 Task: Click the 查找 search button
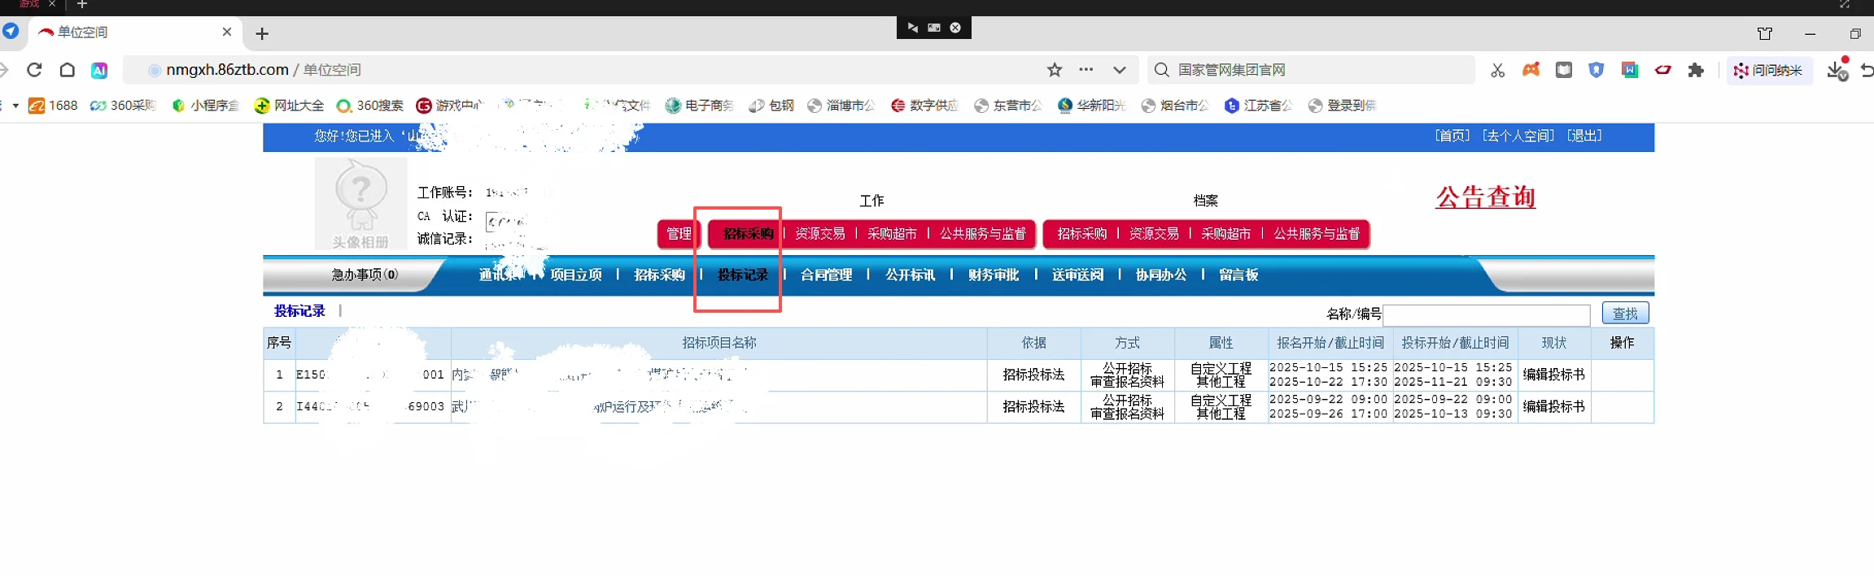[1625, 314]
